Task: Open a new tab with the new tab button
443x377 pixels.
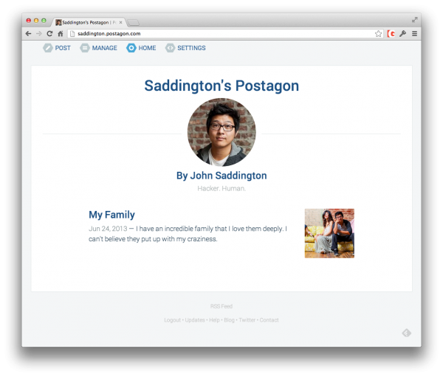Action: 133,23
